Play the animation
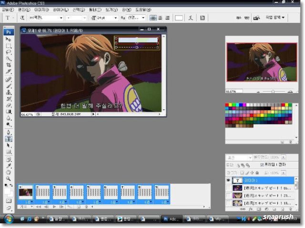 tap(54, 207)
